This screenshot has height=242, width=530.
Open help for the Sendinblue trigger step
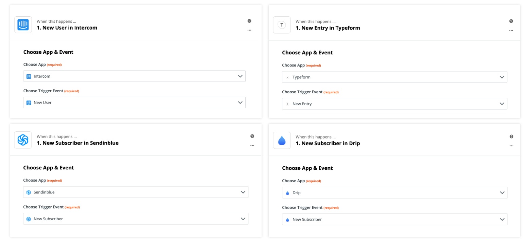(252, 136)
